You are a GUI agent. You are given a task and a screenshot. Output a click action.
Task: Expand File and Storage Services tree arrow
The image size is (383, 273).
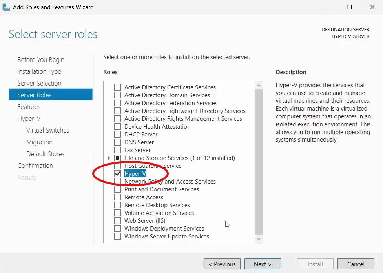(109, 158)
